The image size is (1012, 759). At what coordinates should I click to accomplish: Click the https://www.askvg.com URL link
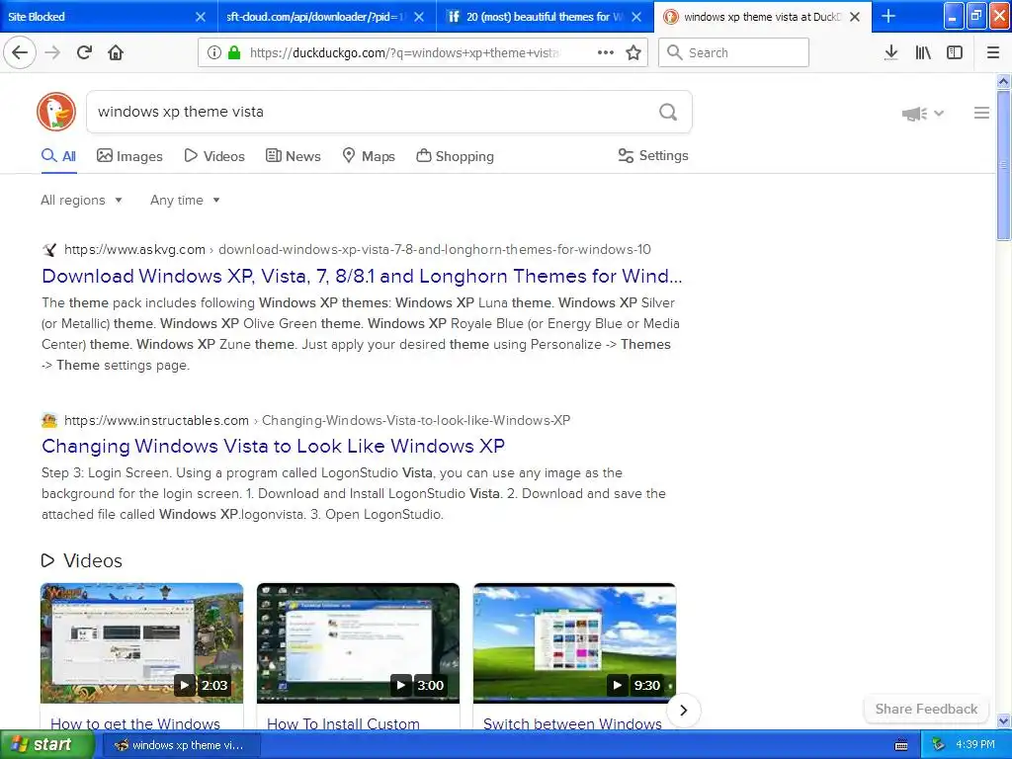coord(134,250)
